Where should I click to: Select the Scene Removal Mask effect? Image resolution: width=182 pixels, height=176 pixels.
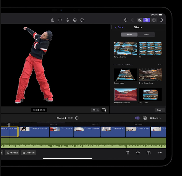pos(125,94)
